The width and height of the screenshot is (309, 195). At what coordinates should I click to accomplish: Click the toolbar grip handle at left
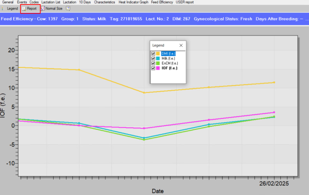click(x=2, y=9)
